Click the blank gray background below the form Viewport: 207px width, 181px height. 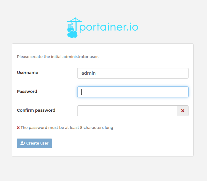(103, 169)
